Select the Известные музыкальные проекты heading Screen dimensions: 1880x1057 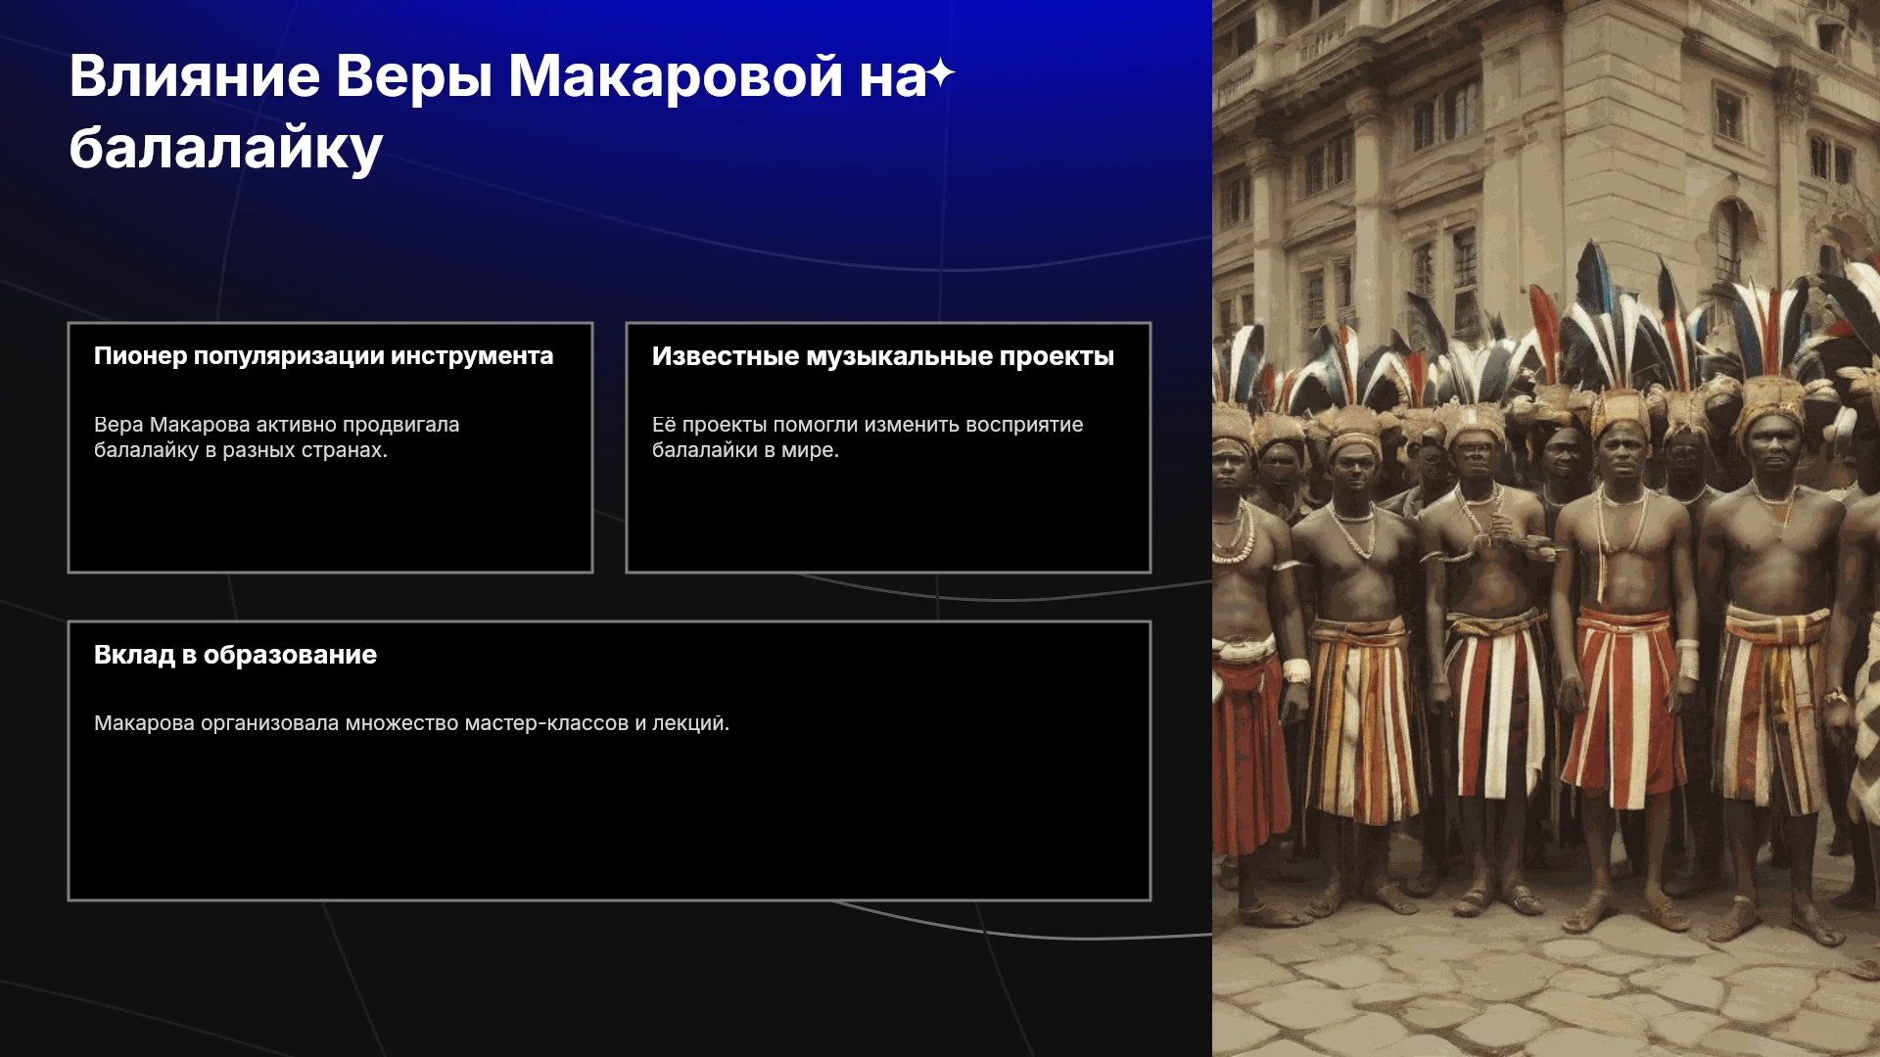pyautogui.click(x=883, y=356)
